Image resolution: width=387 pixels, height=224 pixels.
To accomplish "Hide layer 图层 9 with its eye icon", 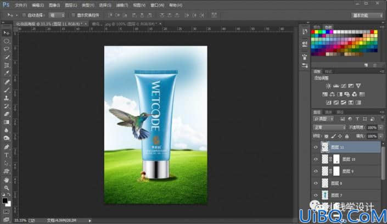I will (316, 171).
